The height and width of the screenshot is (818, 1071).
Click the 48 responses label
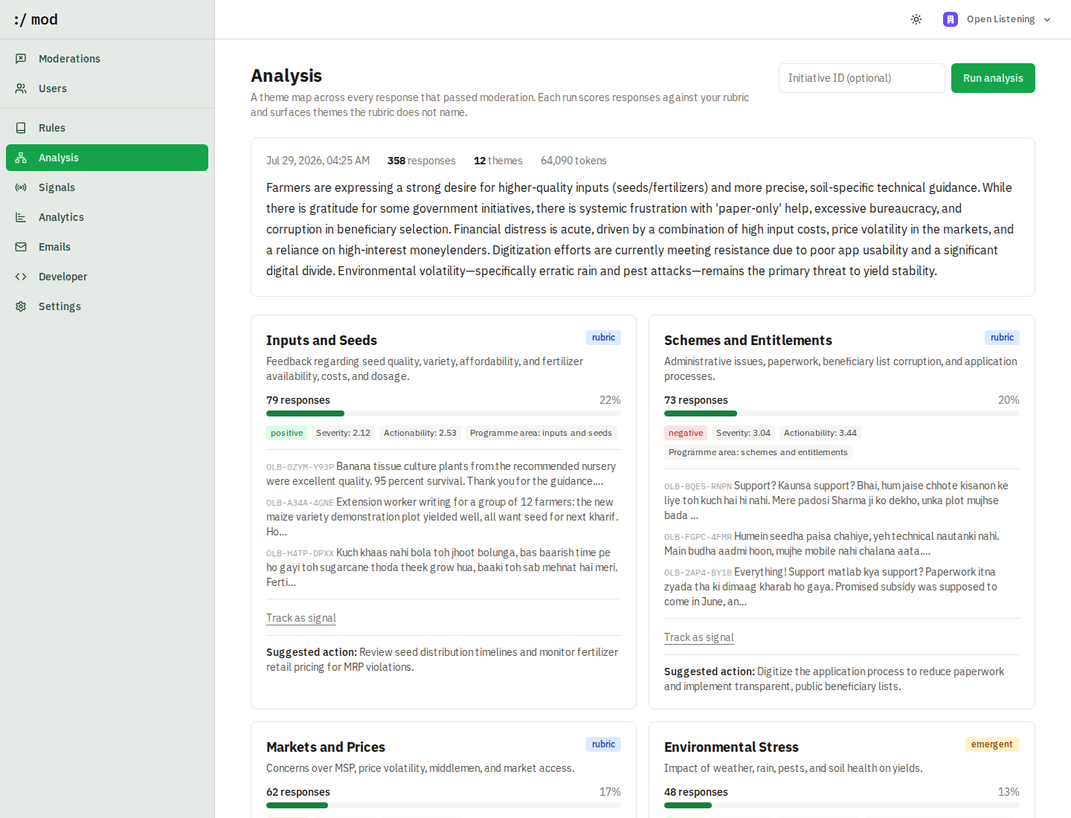(696, 792)
